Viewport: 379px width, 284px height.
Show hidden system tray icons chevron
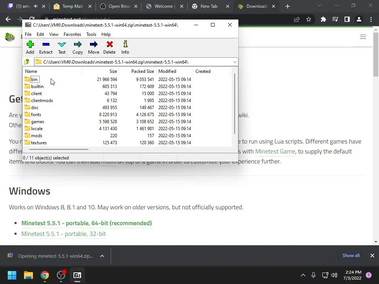(303, 275)
